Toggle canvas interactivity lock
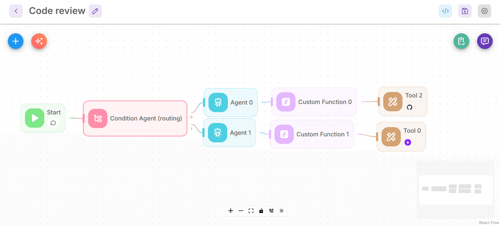This screenshot has height=226, width=500. (x=261, y=211)
